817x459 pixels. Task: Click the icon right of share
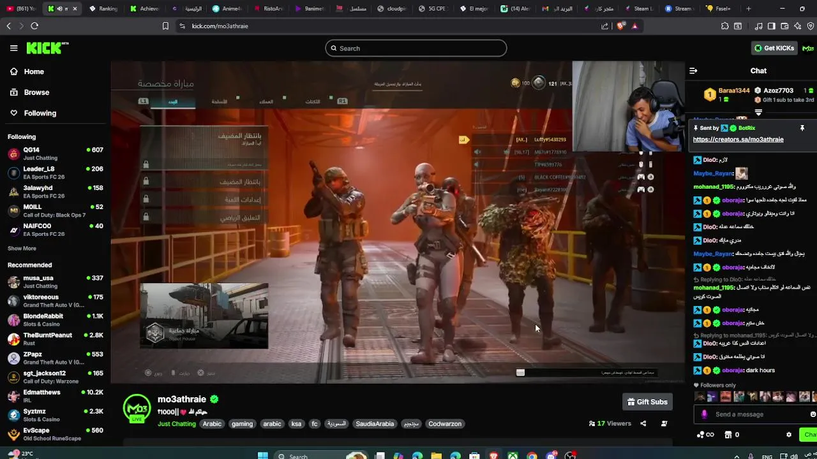pos(664,424)
